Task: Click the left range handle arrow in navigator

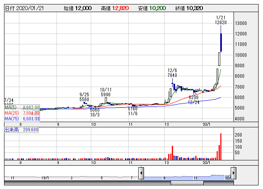Action: [141, 173]
